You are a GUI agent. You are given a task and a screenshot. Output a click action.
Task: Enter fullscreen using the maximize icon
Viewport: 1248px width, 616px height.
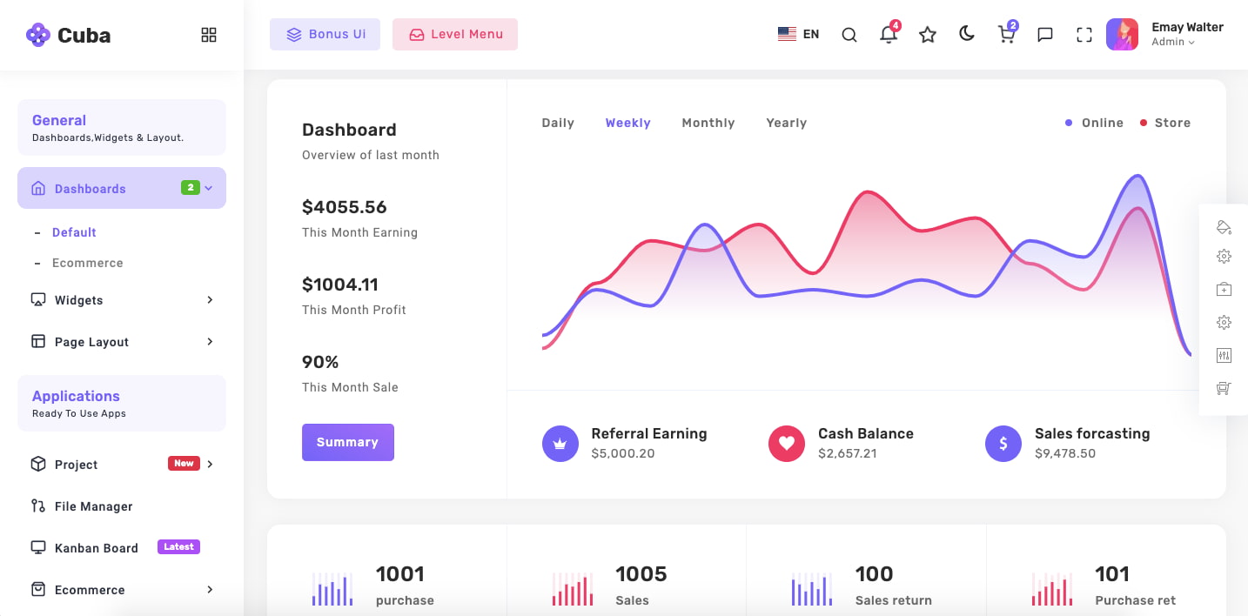pos(1084,34)
